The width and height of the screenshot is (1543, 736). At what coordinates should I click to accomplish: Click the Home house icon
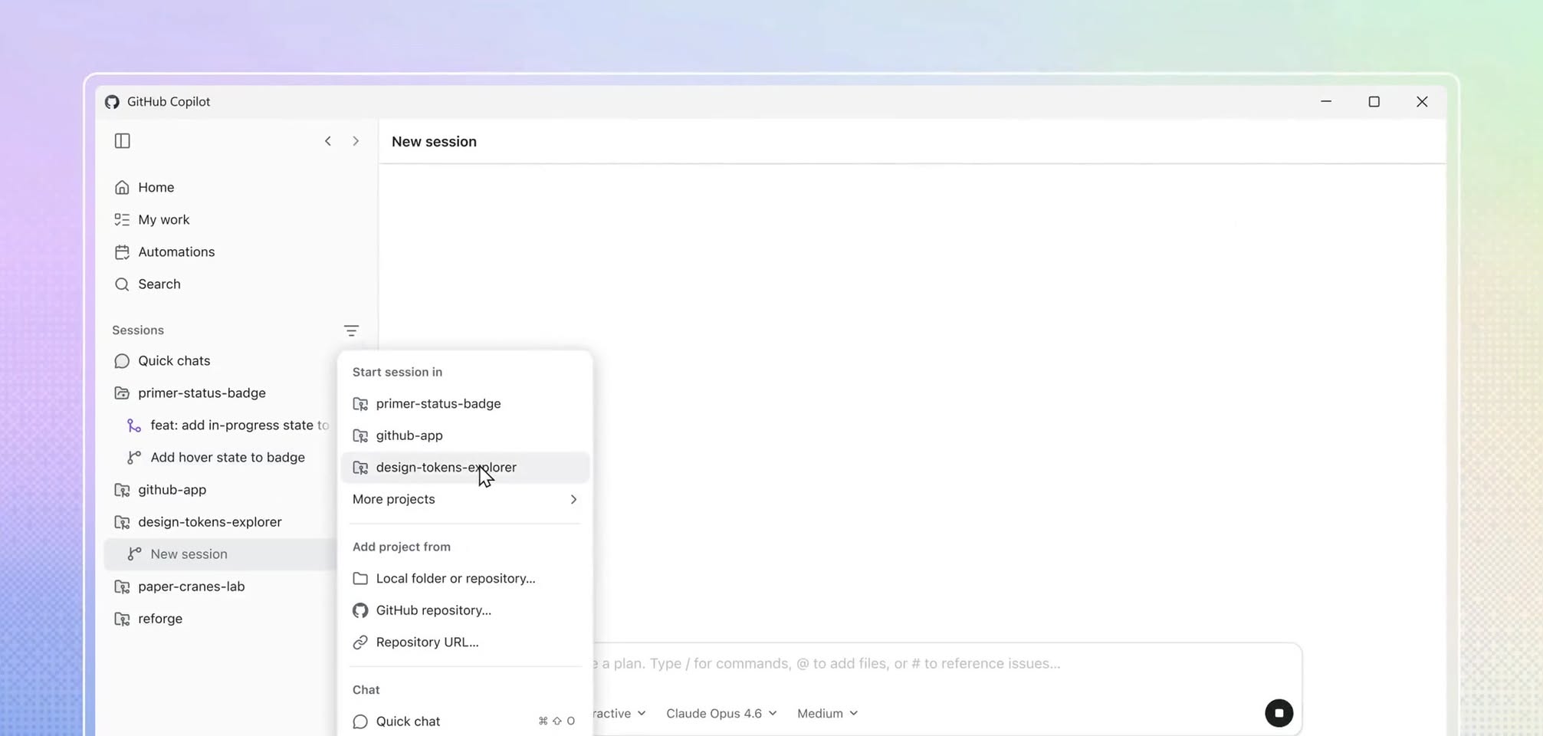[x=122, y=187]
